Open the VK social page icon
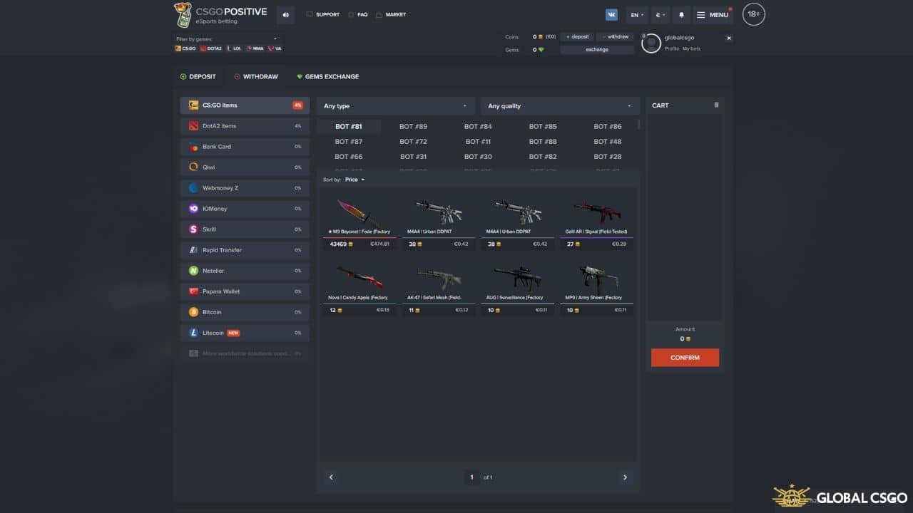The width and height of the screenshot is (913, 513). [x=611, y=14]
